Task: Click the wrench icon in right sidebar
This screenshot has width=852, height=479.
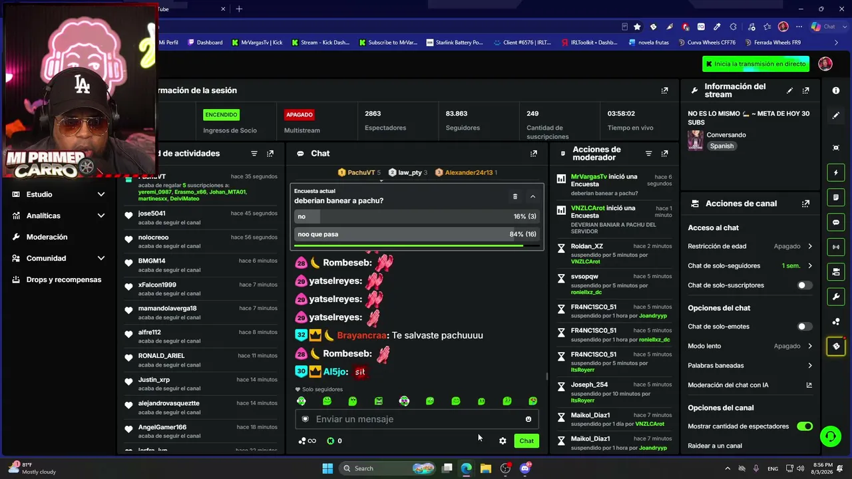Action: pyautogui.click(x=836, y=296)
